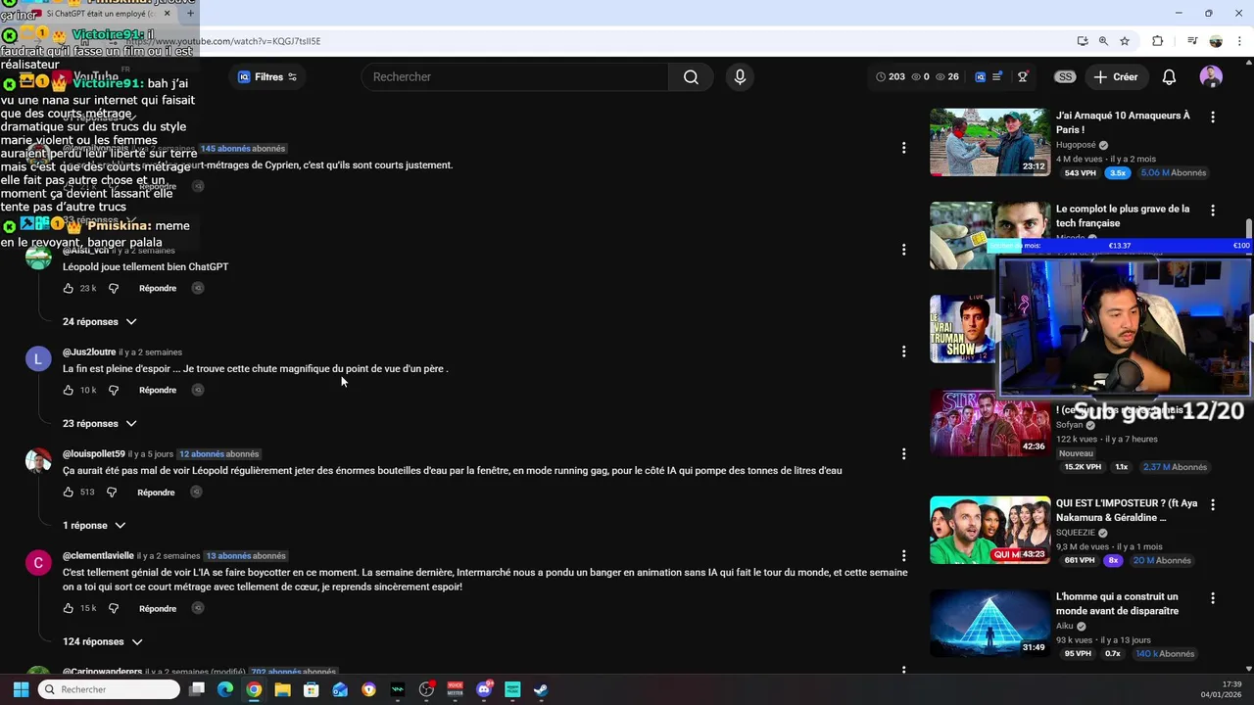
Task: Open the Chrome extensions puzzle icon
Action: (x=1157, y=41)
